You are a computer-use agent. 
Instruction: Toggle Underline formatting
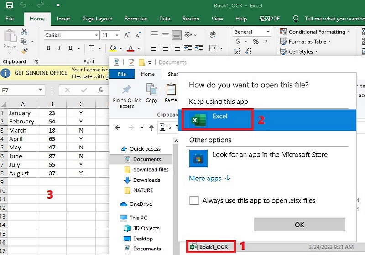(70, 48)
